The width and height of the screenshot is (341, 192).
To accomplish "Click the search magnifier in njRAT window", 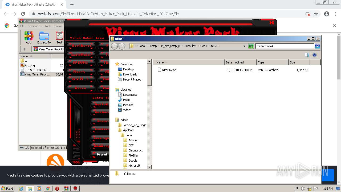I will (x=317, y=46).
